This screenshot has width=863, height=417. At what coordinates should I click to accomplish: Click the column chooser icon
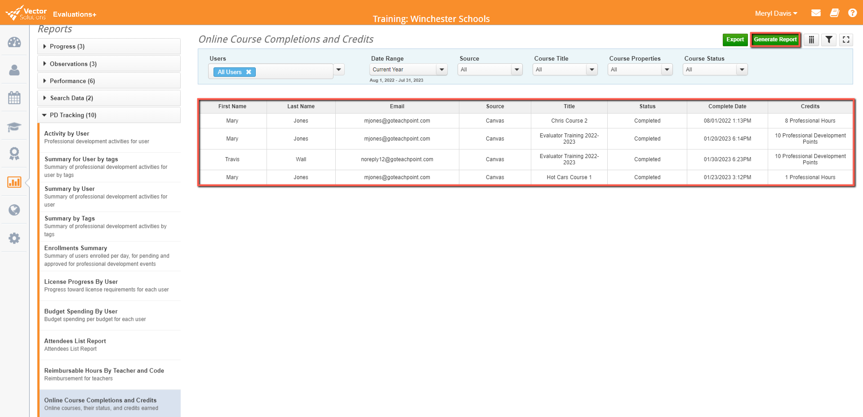[x=811, y=40]
